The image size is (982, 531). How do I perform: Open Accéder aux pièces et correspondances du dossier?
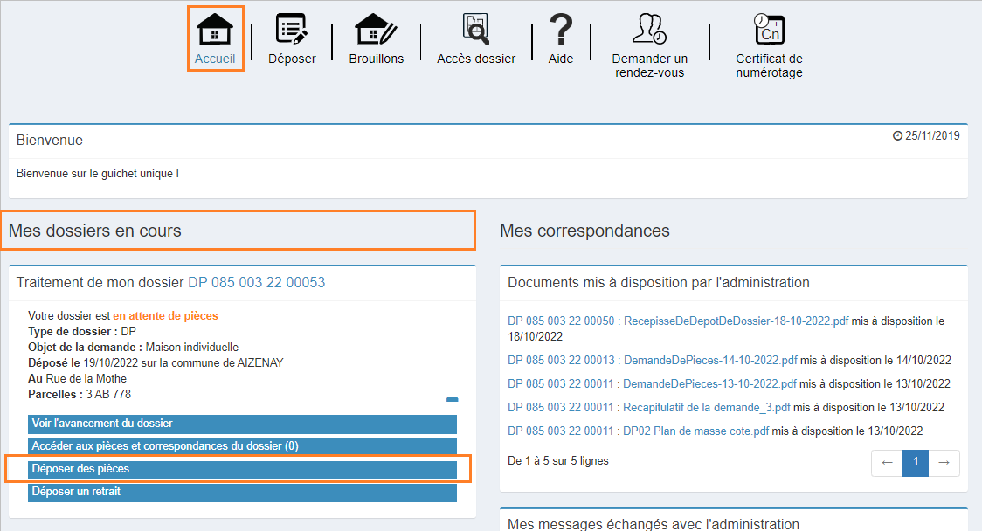242,445
